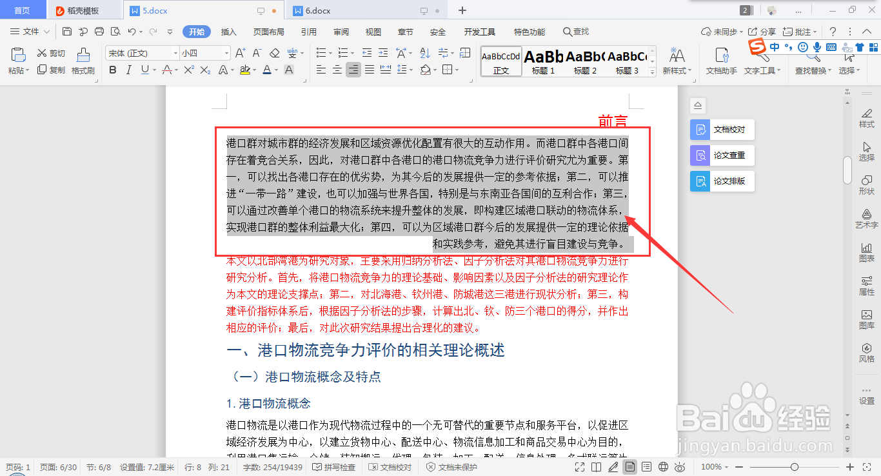This screenshot has width=881, height=476.
Task: Apply superscript formatting
Action: click(x=190, y=70)
